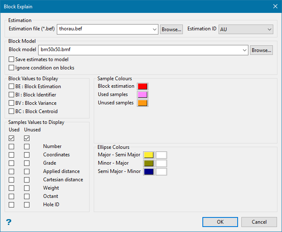Close the Block Explain dialog
This screenshot has height=232, width=282.
275,6
